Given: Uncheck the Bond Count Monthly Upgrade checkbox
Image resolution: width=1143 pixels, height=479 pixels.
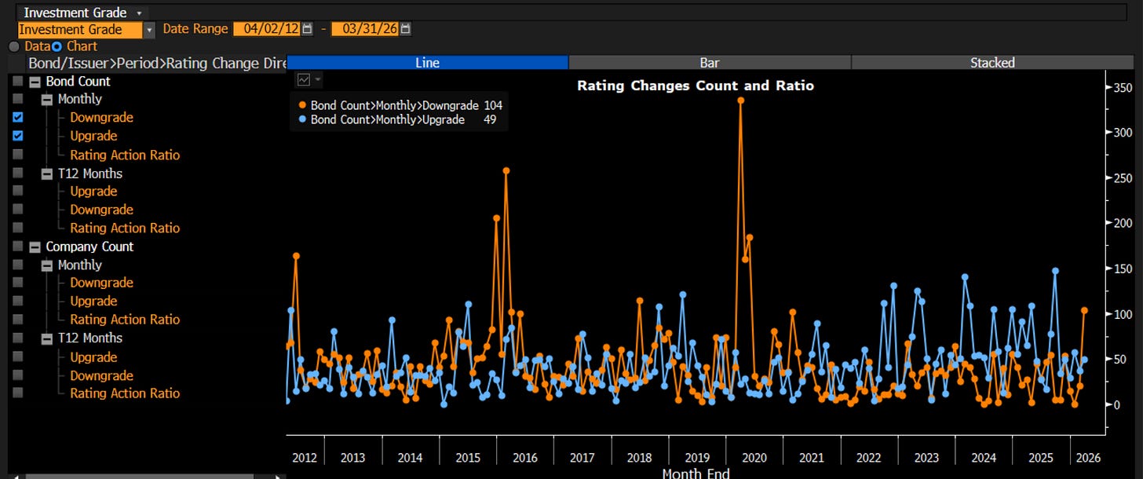Looking at the screenshot, I should pos(18,136).
